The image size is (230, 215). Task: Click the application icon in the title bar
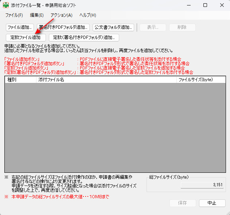click(x=6, y=5)
